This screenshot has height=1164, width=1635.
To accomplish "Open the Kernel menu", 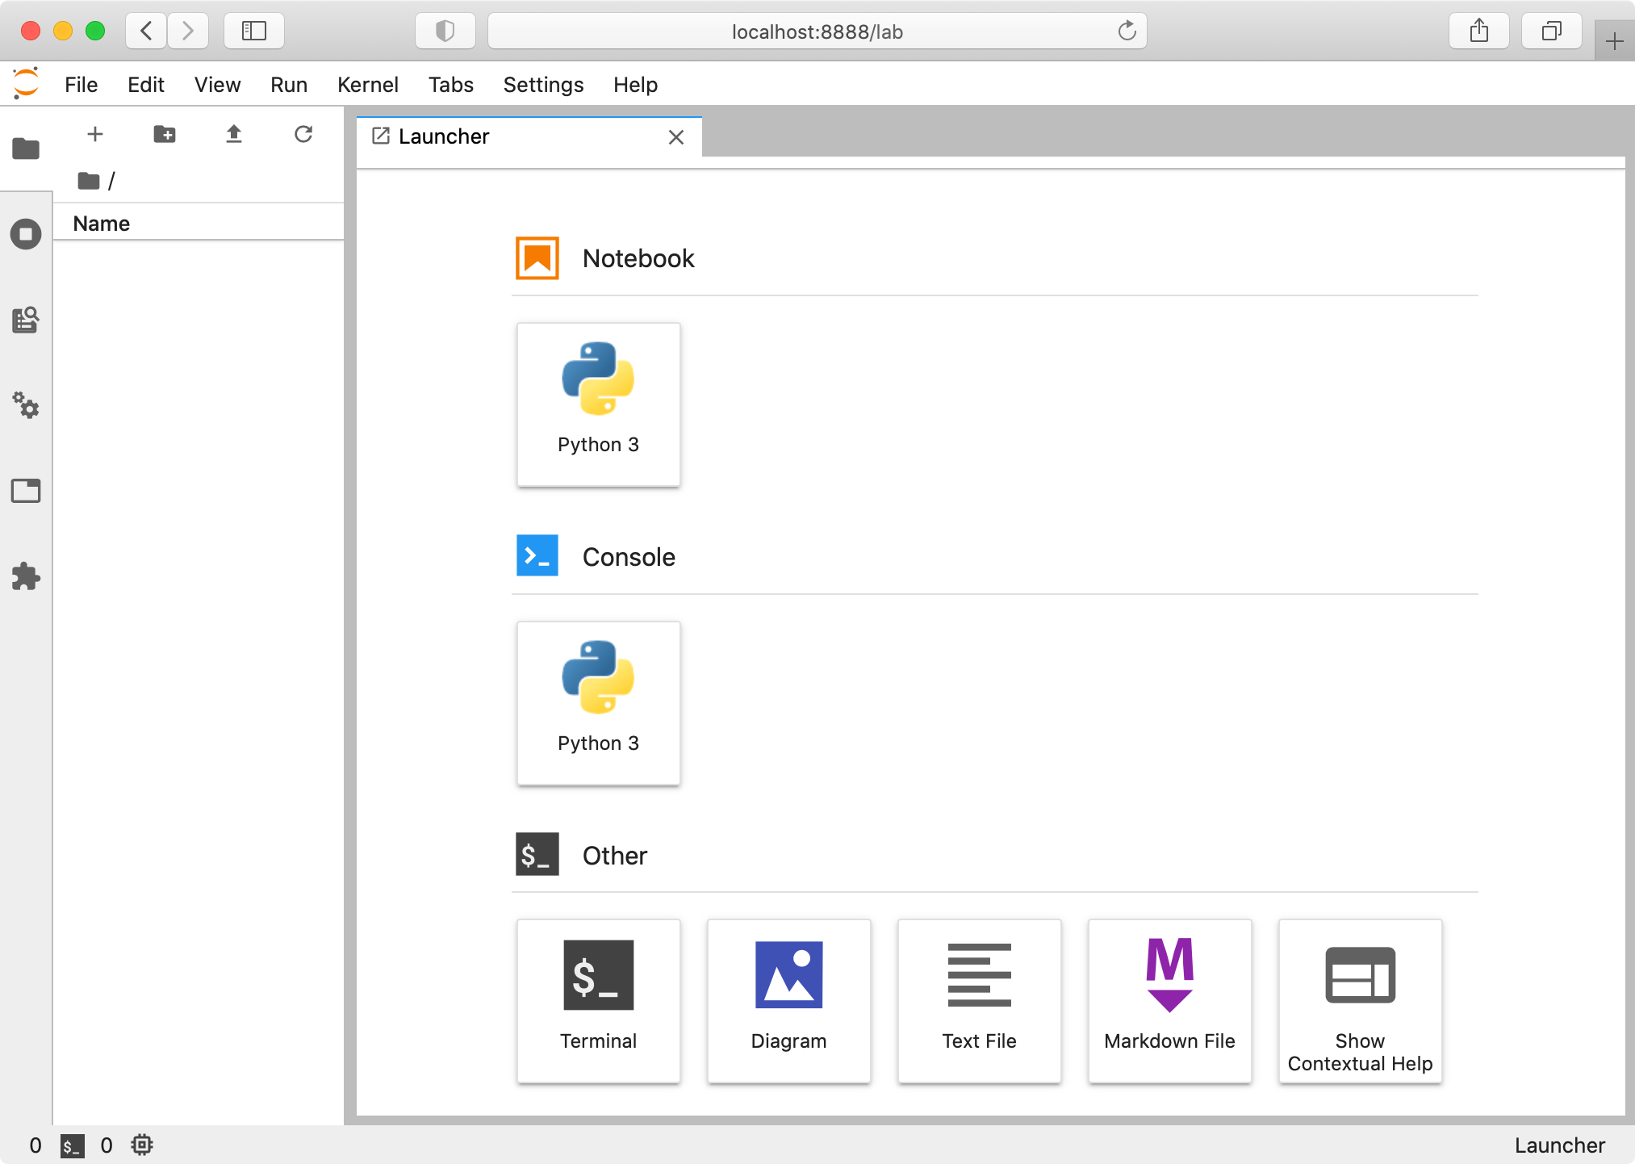I will coord(367,85).
